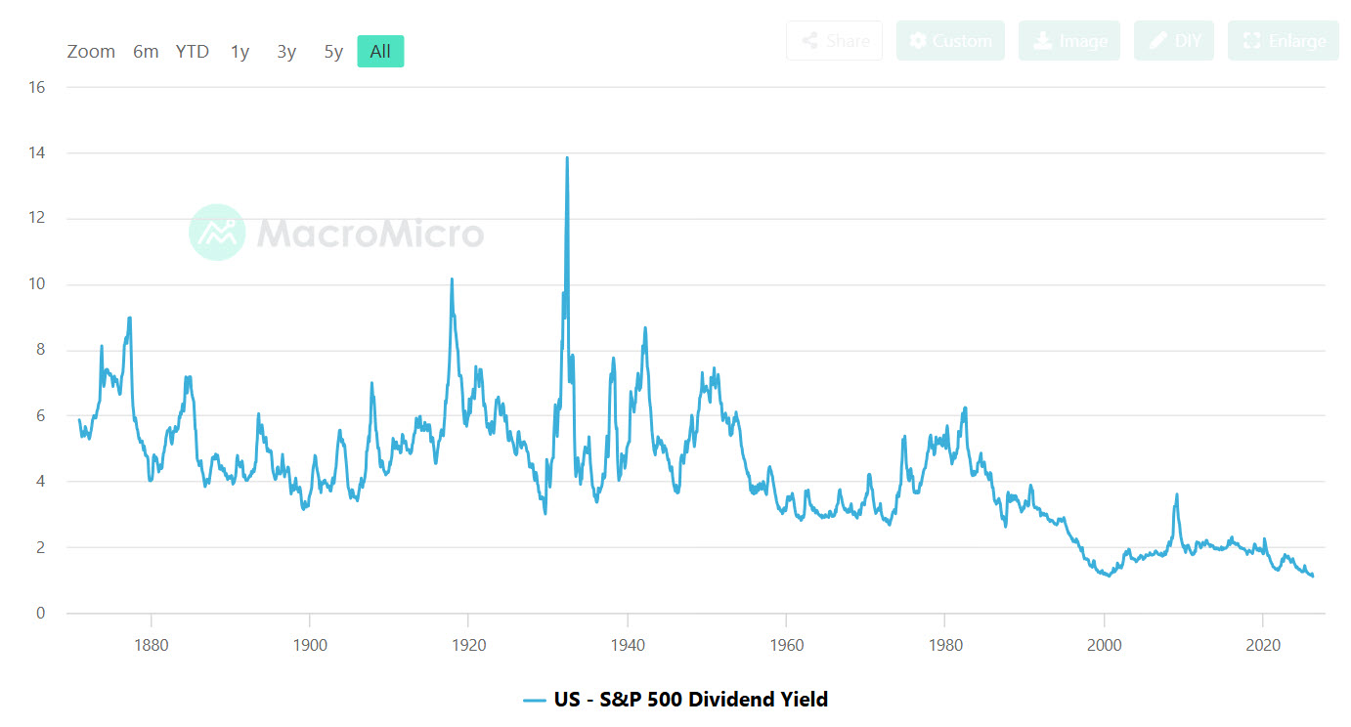Image resolution: width=1351 pixels, height=727 pixels.
Task: Click the 2000 x-axis label
Action: [x=1104, y=646]
